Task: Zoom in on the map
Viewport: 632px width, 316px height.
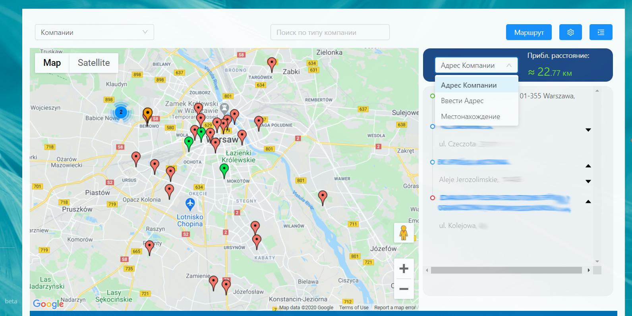Action: (x=404, y=269)
